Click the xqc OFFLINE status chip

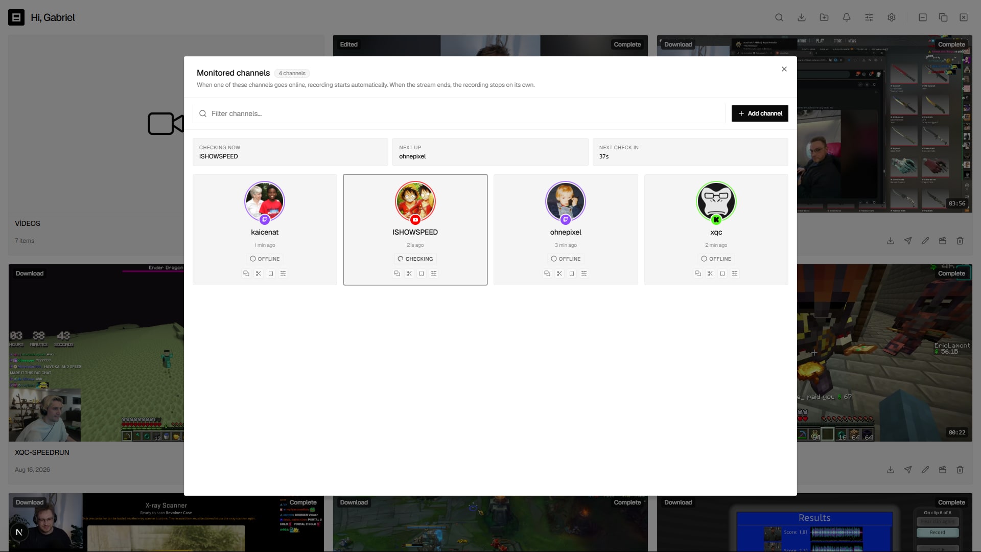point(716,259)
